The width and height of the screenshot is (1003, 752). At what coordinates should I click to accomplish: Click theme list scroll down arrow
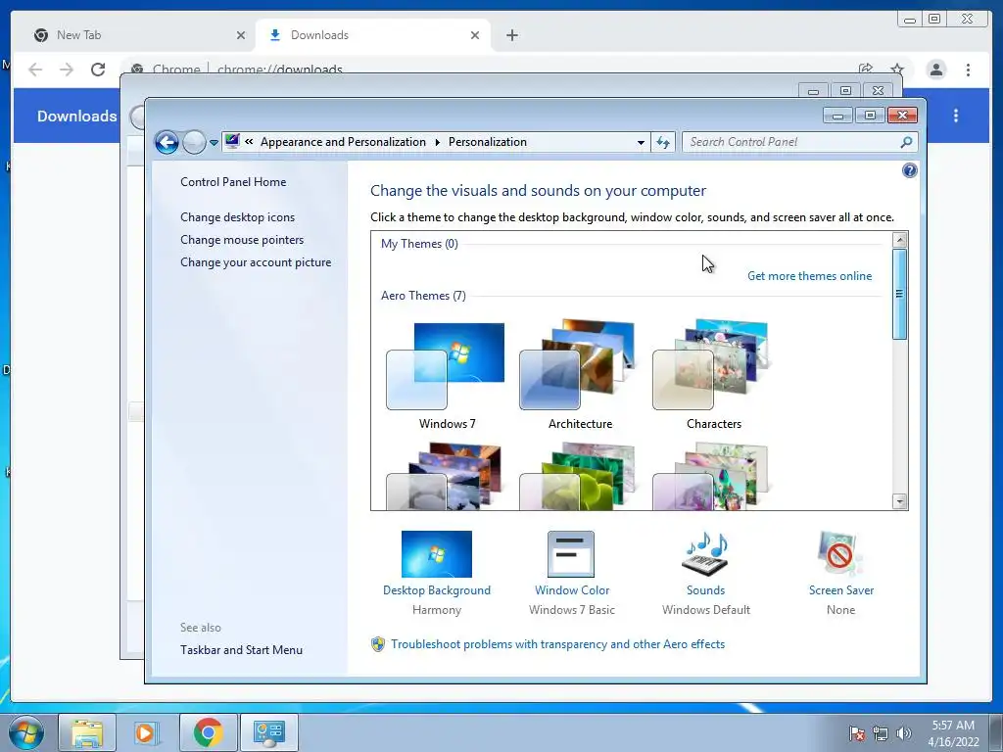coord(899,501)
